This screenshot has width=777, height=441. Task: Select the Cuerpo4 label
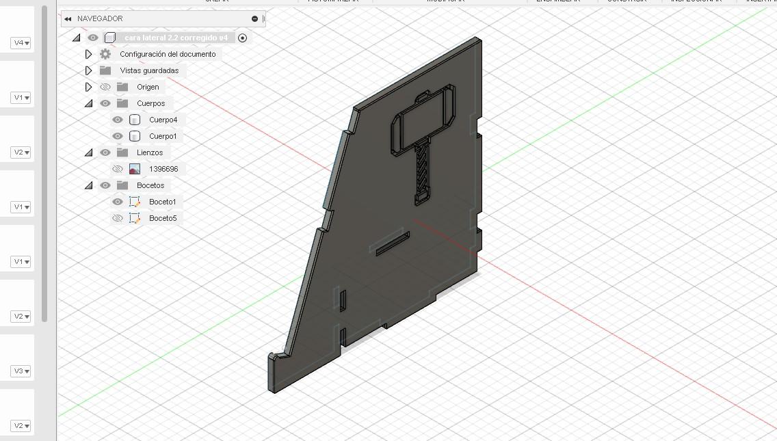pyautogui.click(x=163, y=120)
